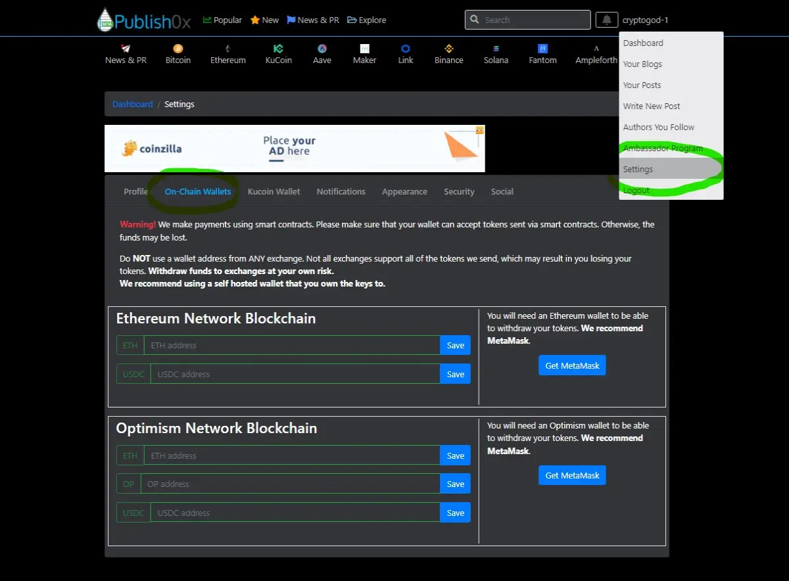Open Popular posts in top navigation
Image resolution: width=789 pixels, height=581 pixels.
[x=222, y=20]
